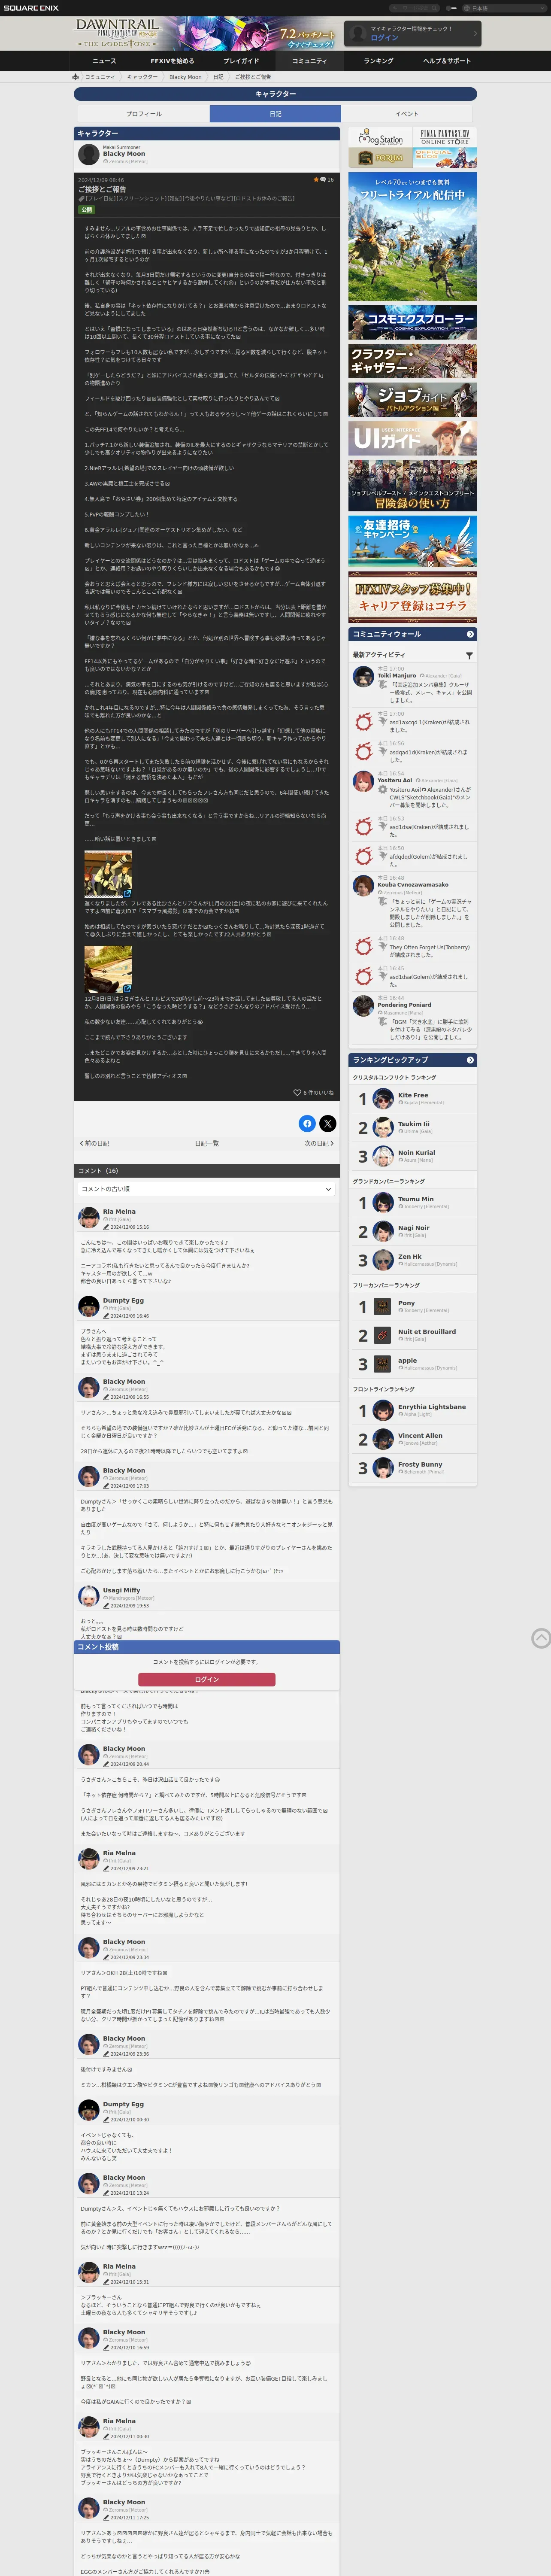551x2576 pixels.
Task: Open the FFXIVを始める navigation menu
Action: point(172,61)
